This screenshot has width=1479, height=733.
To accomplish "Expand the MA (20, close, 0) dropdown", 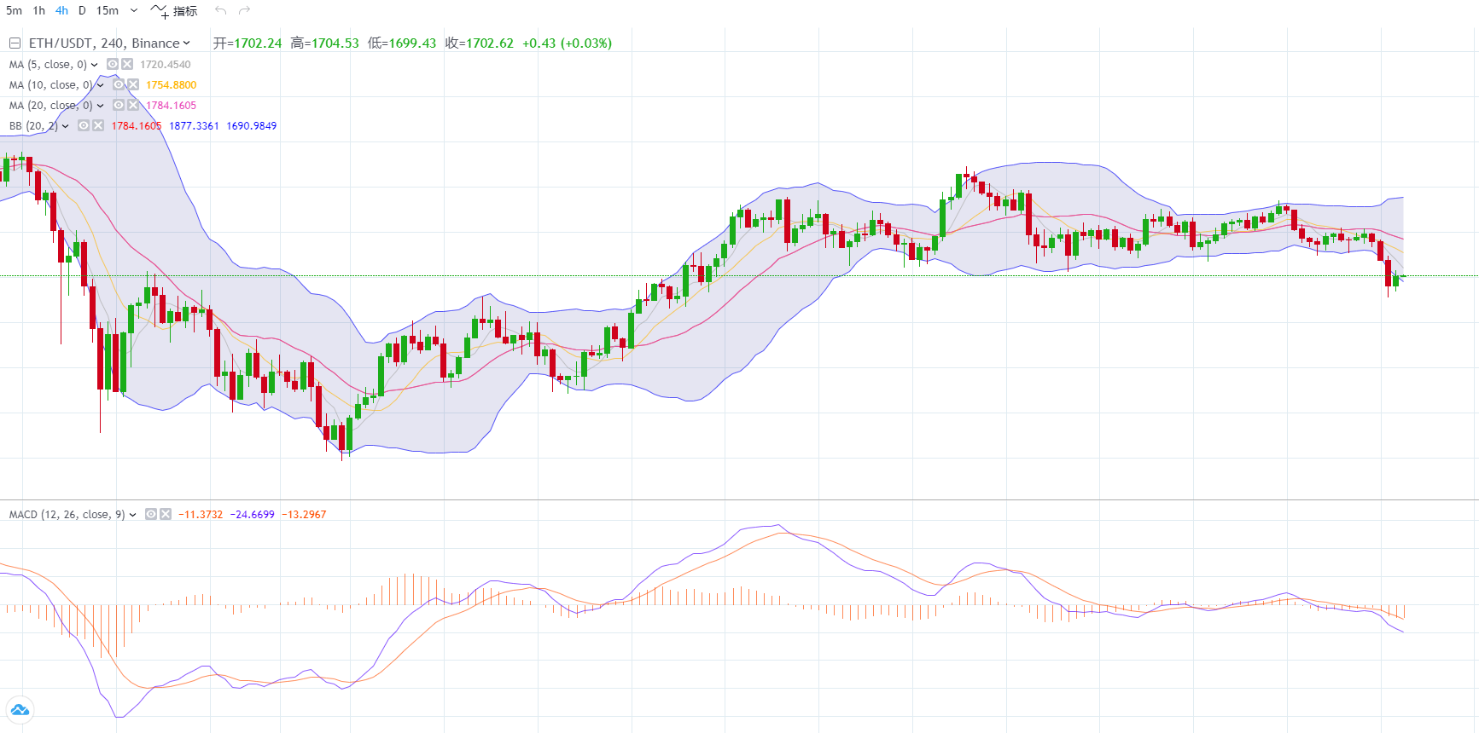I will click(100, 105).
